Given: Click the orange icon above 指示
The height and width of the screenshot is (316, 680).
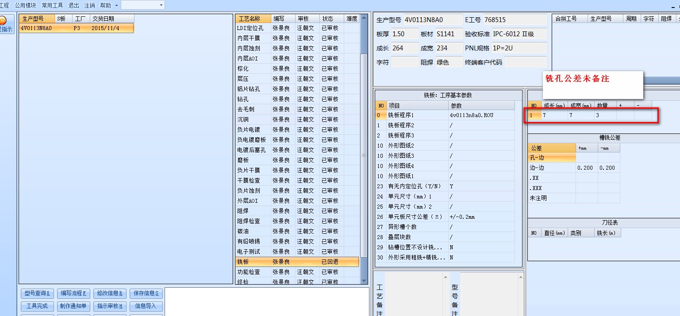Looking at the screenshot, I should [x=3, y=20].
